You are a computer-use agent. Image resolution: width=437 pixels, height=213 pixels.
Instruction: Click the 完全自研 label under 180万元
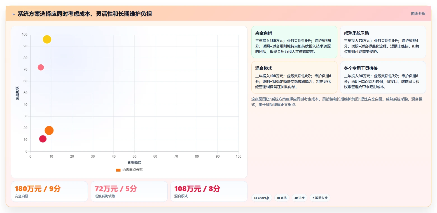(22, 196)
